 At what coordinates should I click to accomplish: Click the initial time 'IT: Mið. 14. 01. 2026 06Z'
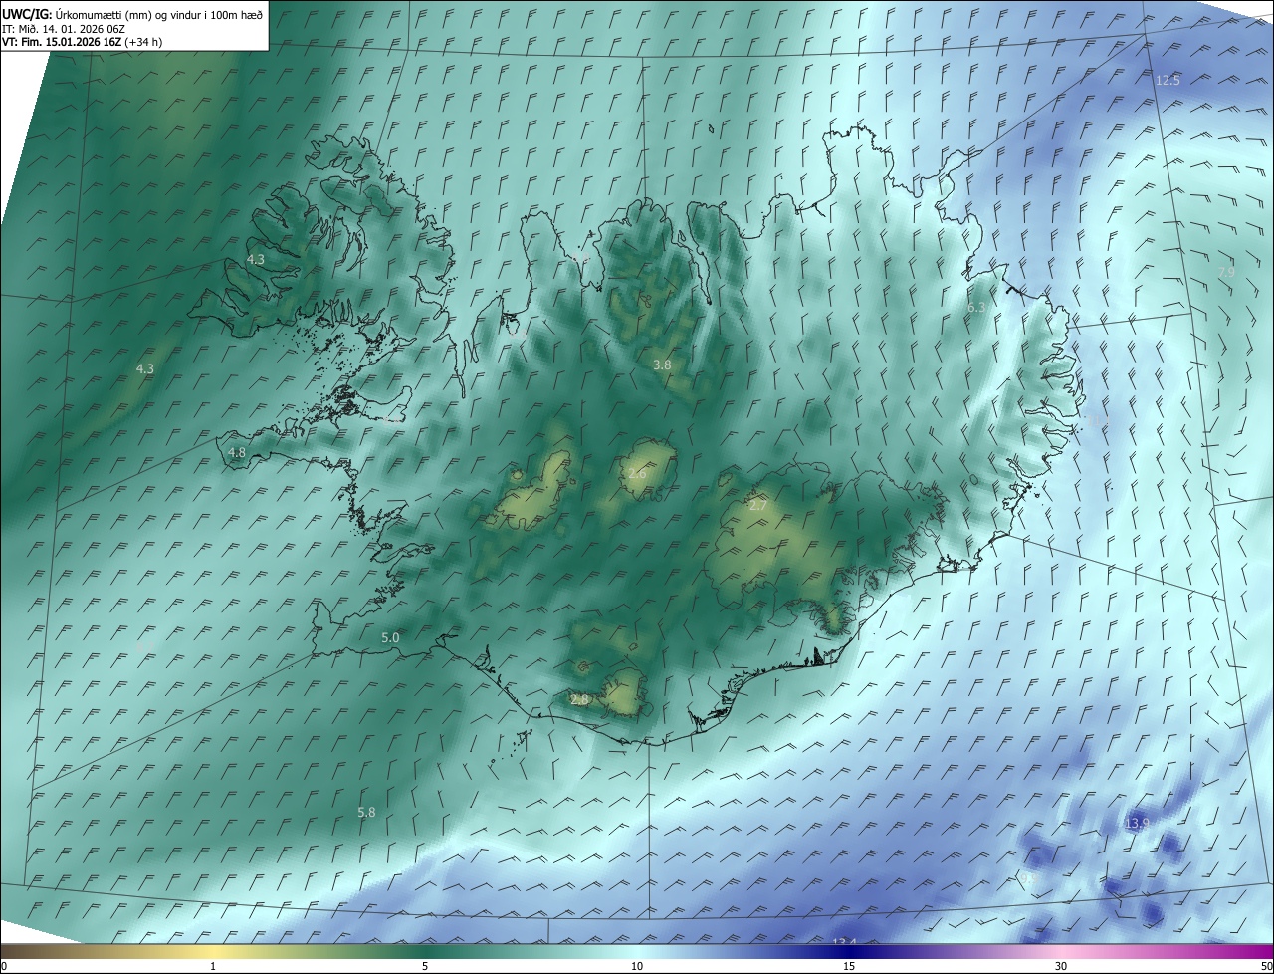(x=64, y=28)
